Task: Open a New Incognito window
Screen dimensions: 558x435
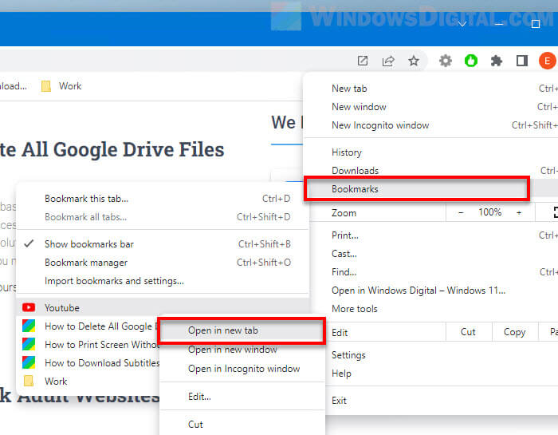Action: (x=432, y=125)
